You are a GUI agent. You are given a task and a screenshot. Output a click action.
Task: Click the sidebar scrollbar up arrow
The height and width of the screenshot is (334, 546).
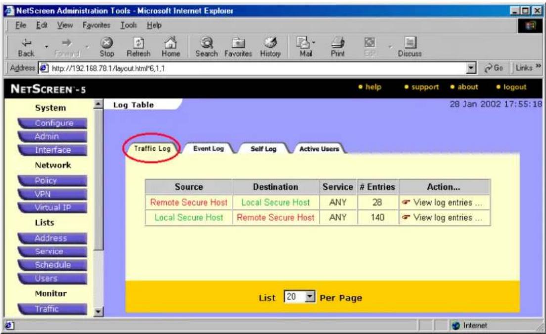98,104
